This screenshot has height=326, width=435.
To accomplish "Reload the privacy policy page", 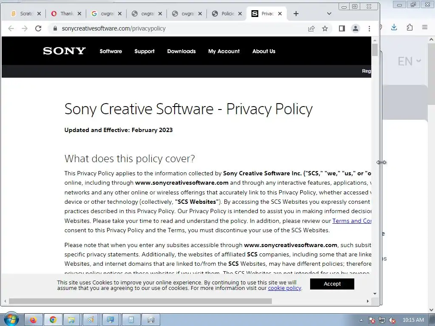I will coord(38,28).
